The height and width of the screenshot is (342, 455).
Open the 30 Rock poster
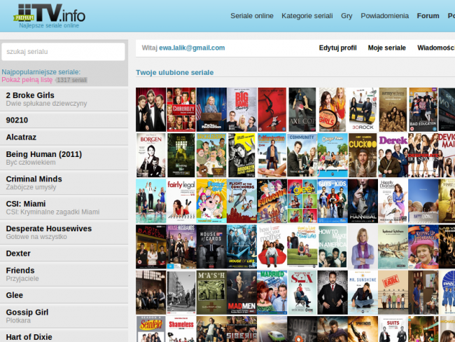tap(363, 109)
